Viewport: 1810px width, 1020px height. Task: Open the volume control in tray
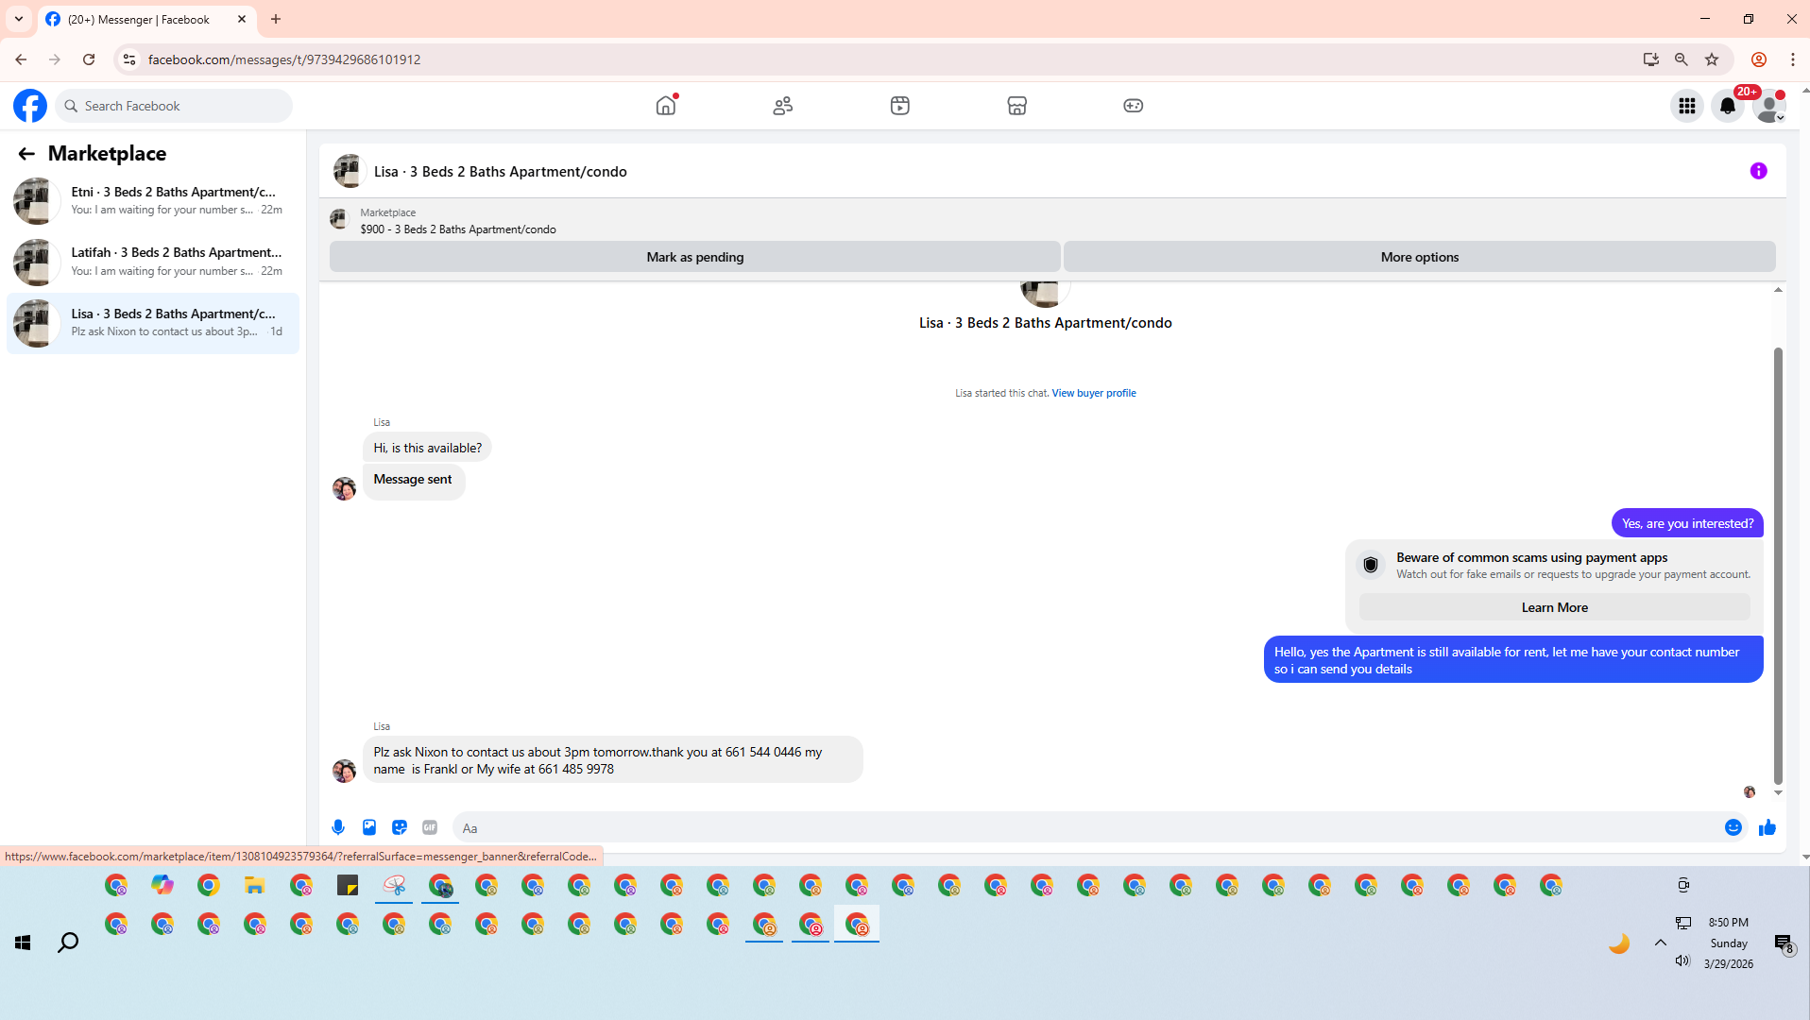1682,961
